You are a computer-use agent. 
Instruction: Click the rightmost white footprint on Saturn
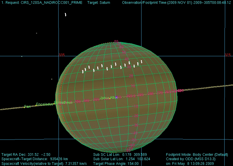(142, 61)
